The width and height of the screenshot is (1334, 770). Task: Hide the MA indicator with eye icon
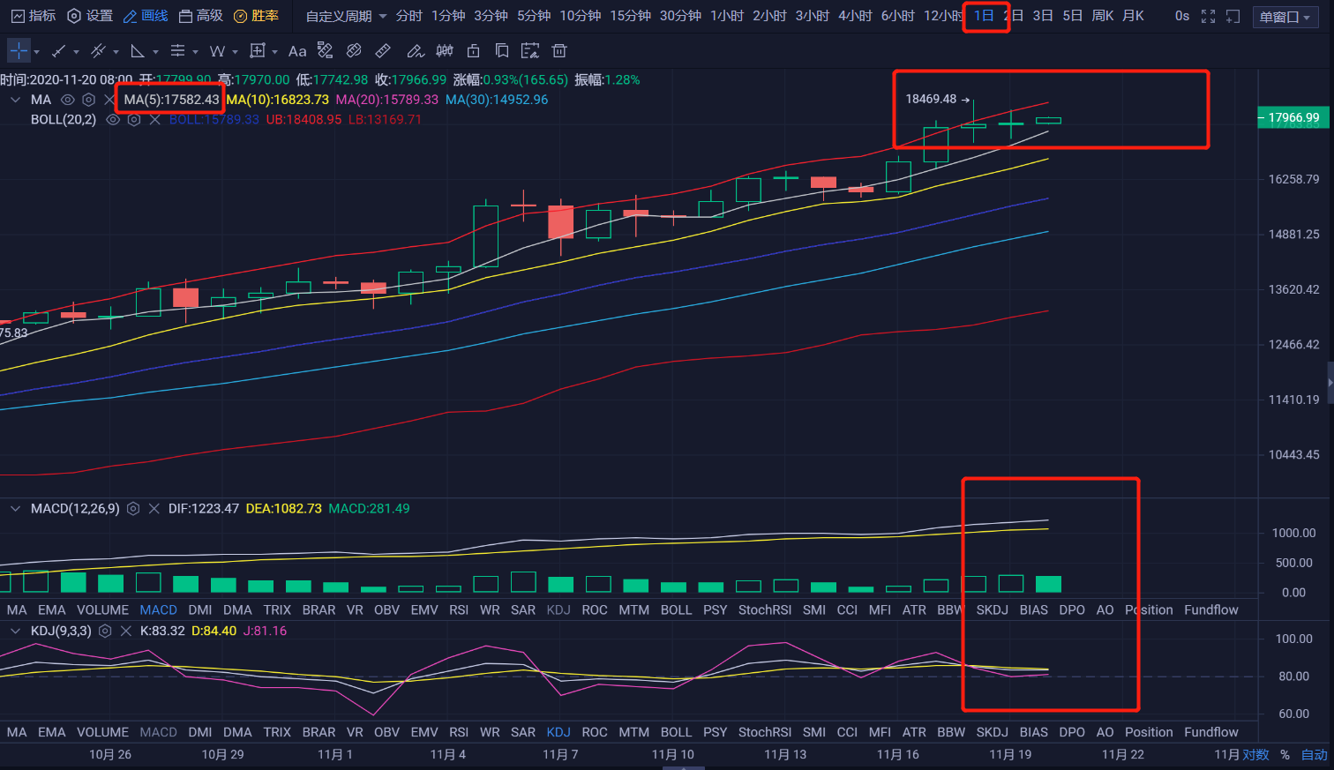click(x=68, y=100)
